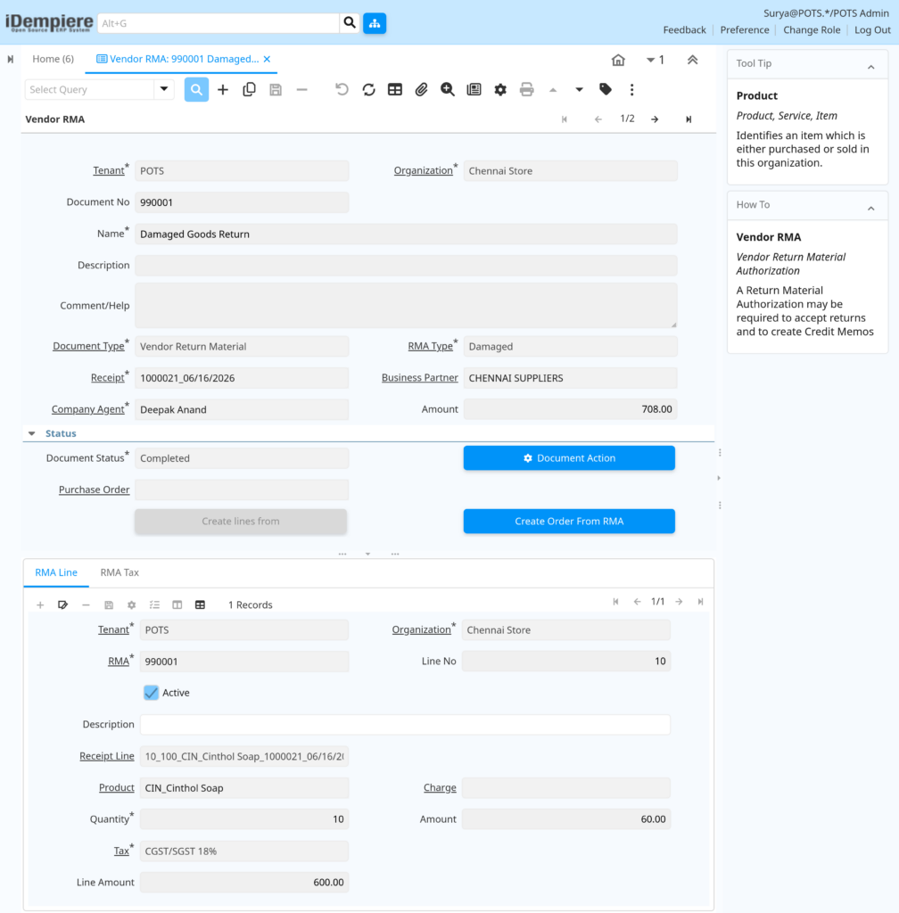Collapse the Status section
Screen dimensions: 899x913
click(32, 433)
